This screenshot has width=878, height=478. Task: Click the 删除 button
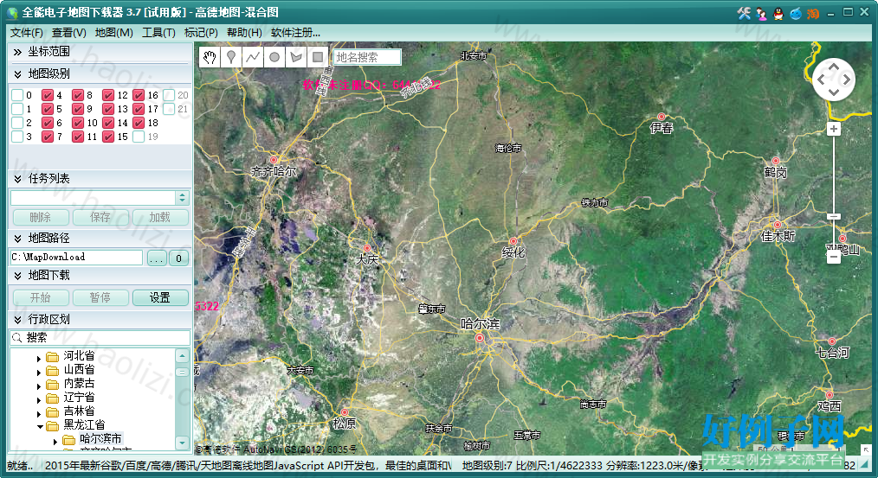click(41, 217)
